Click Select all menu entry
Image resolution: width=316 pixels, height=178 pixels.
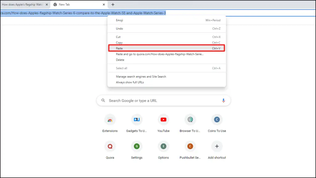167,68
